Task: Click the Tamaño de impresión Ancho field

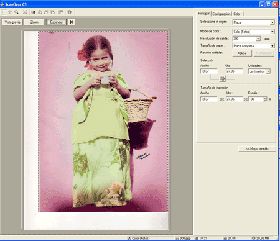Action: pos(209,99)
